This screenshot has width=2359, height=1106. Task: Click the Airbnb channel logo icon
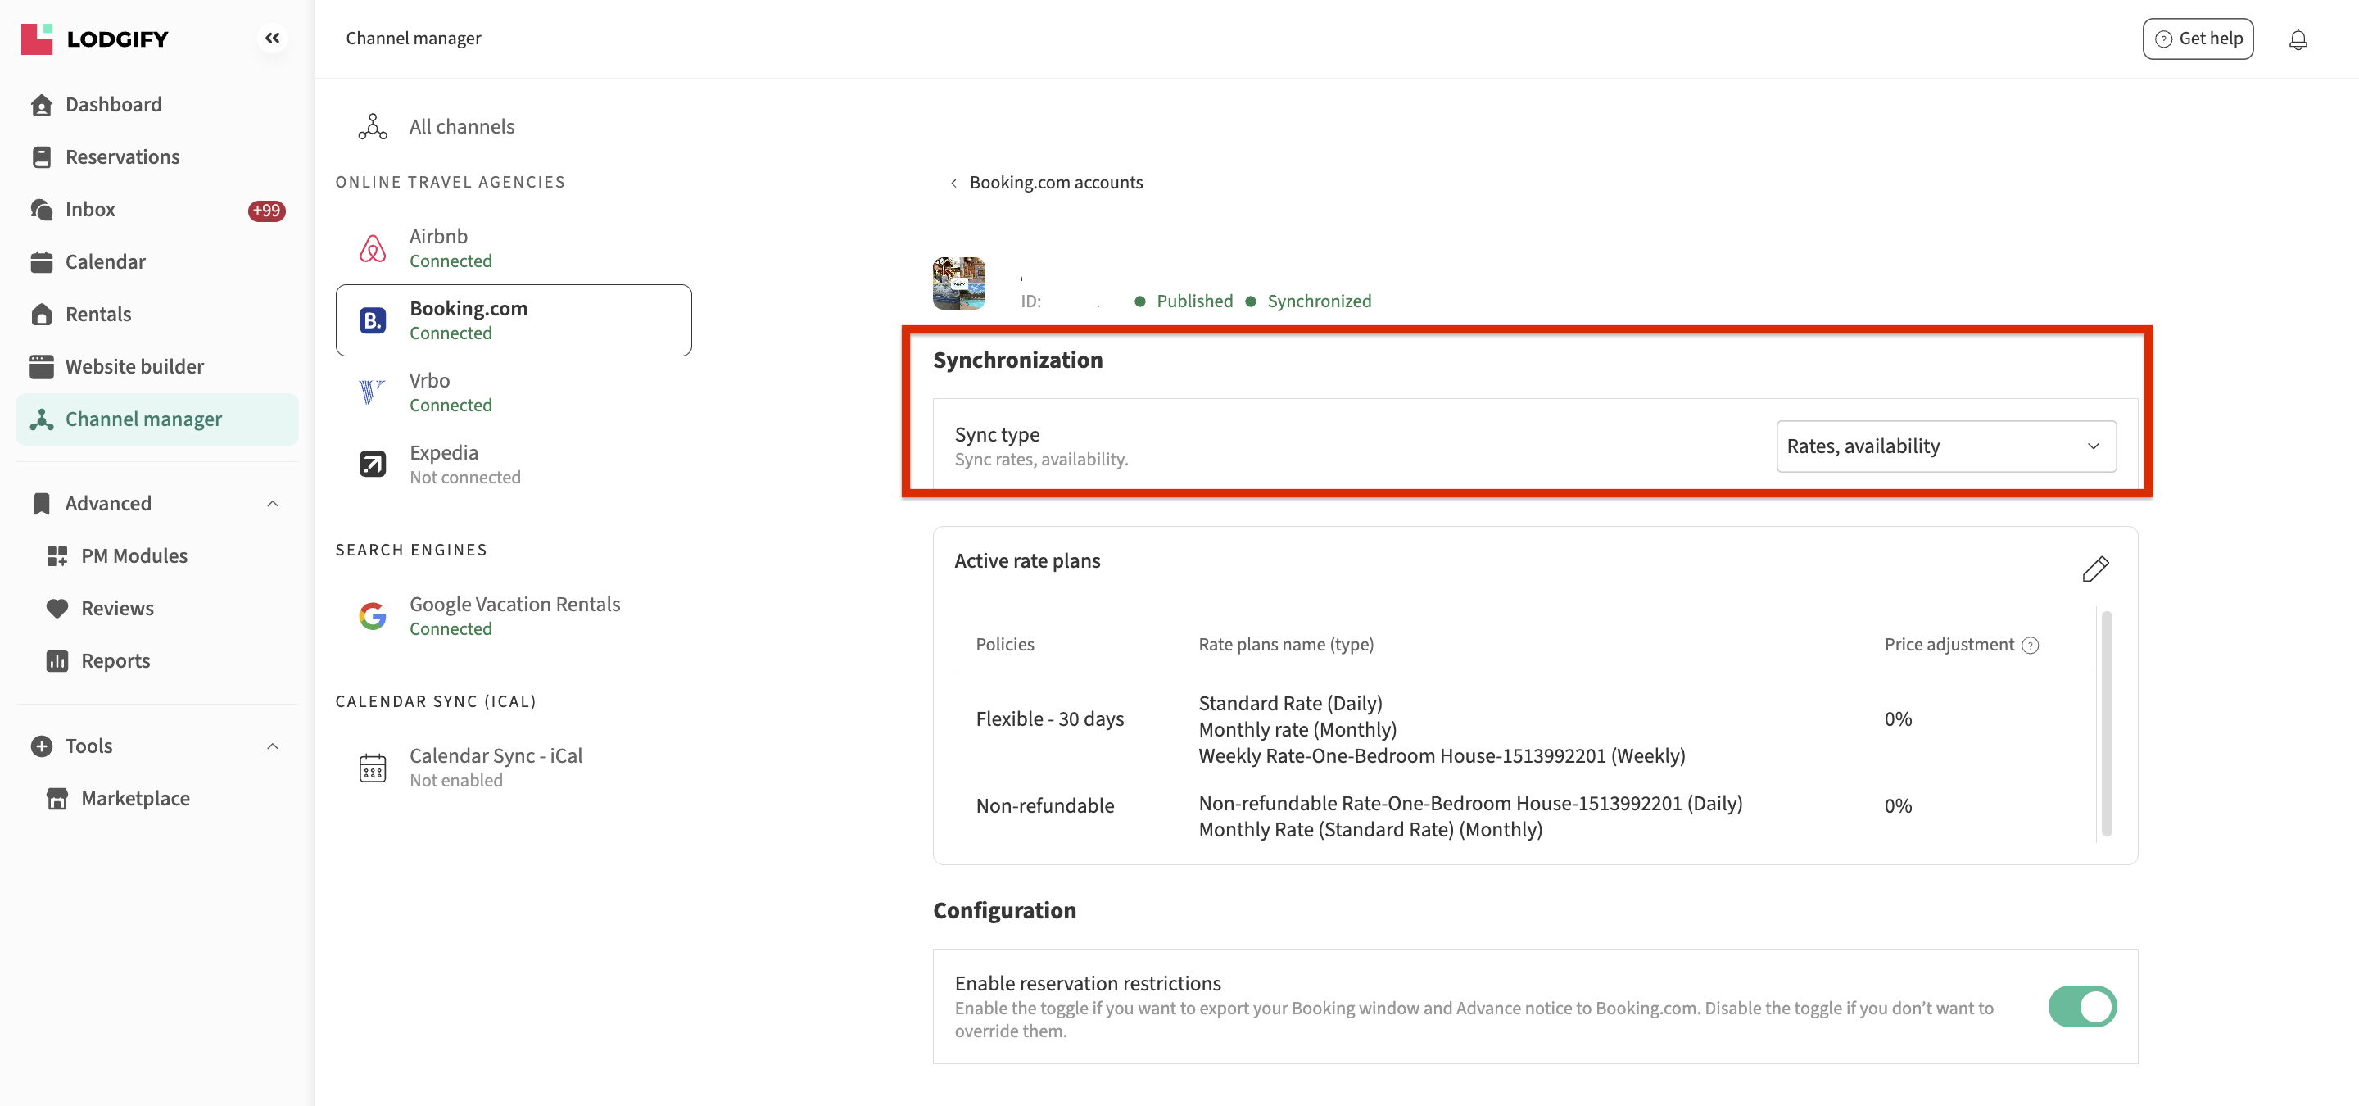[x=373, y=248]
